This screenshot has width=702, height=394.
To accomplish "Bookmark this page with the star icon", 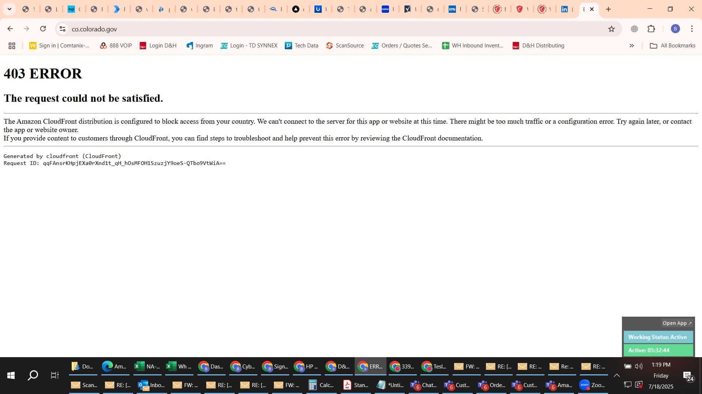I will [x=611, y=29].
